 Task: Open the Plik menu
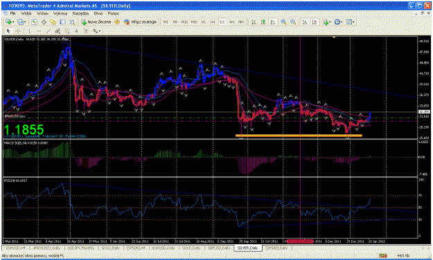click(x=12, y=13)
